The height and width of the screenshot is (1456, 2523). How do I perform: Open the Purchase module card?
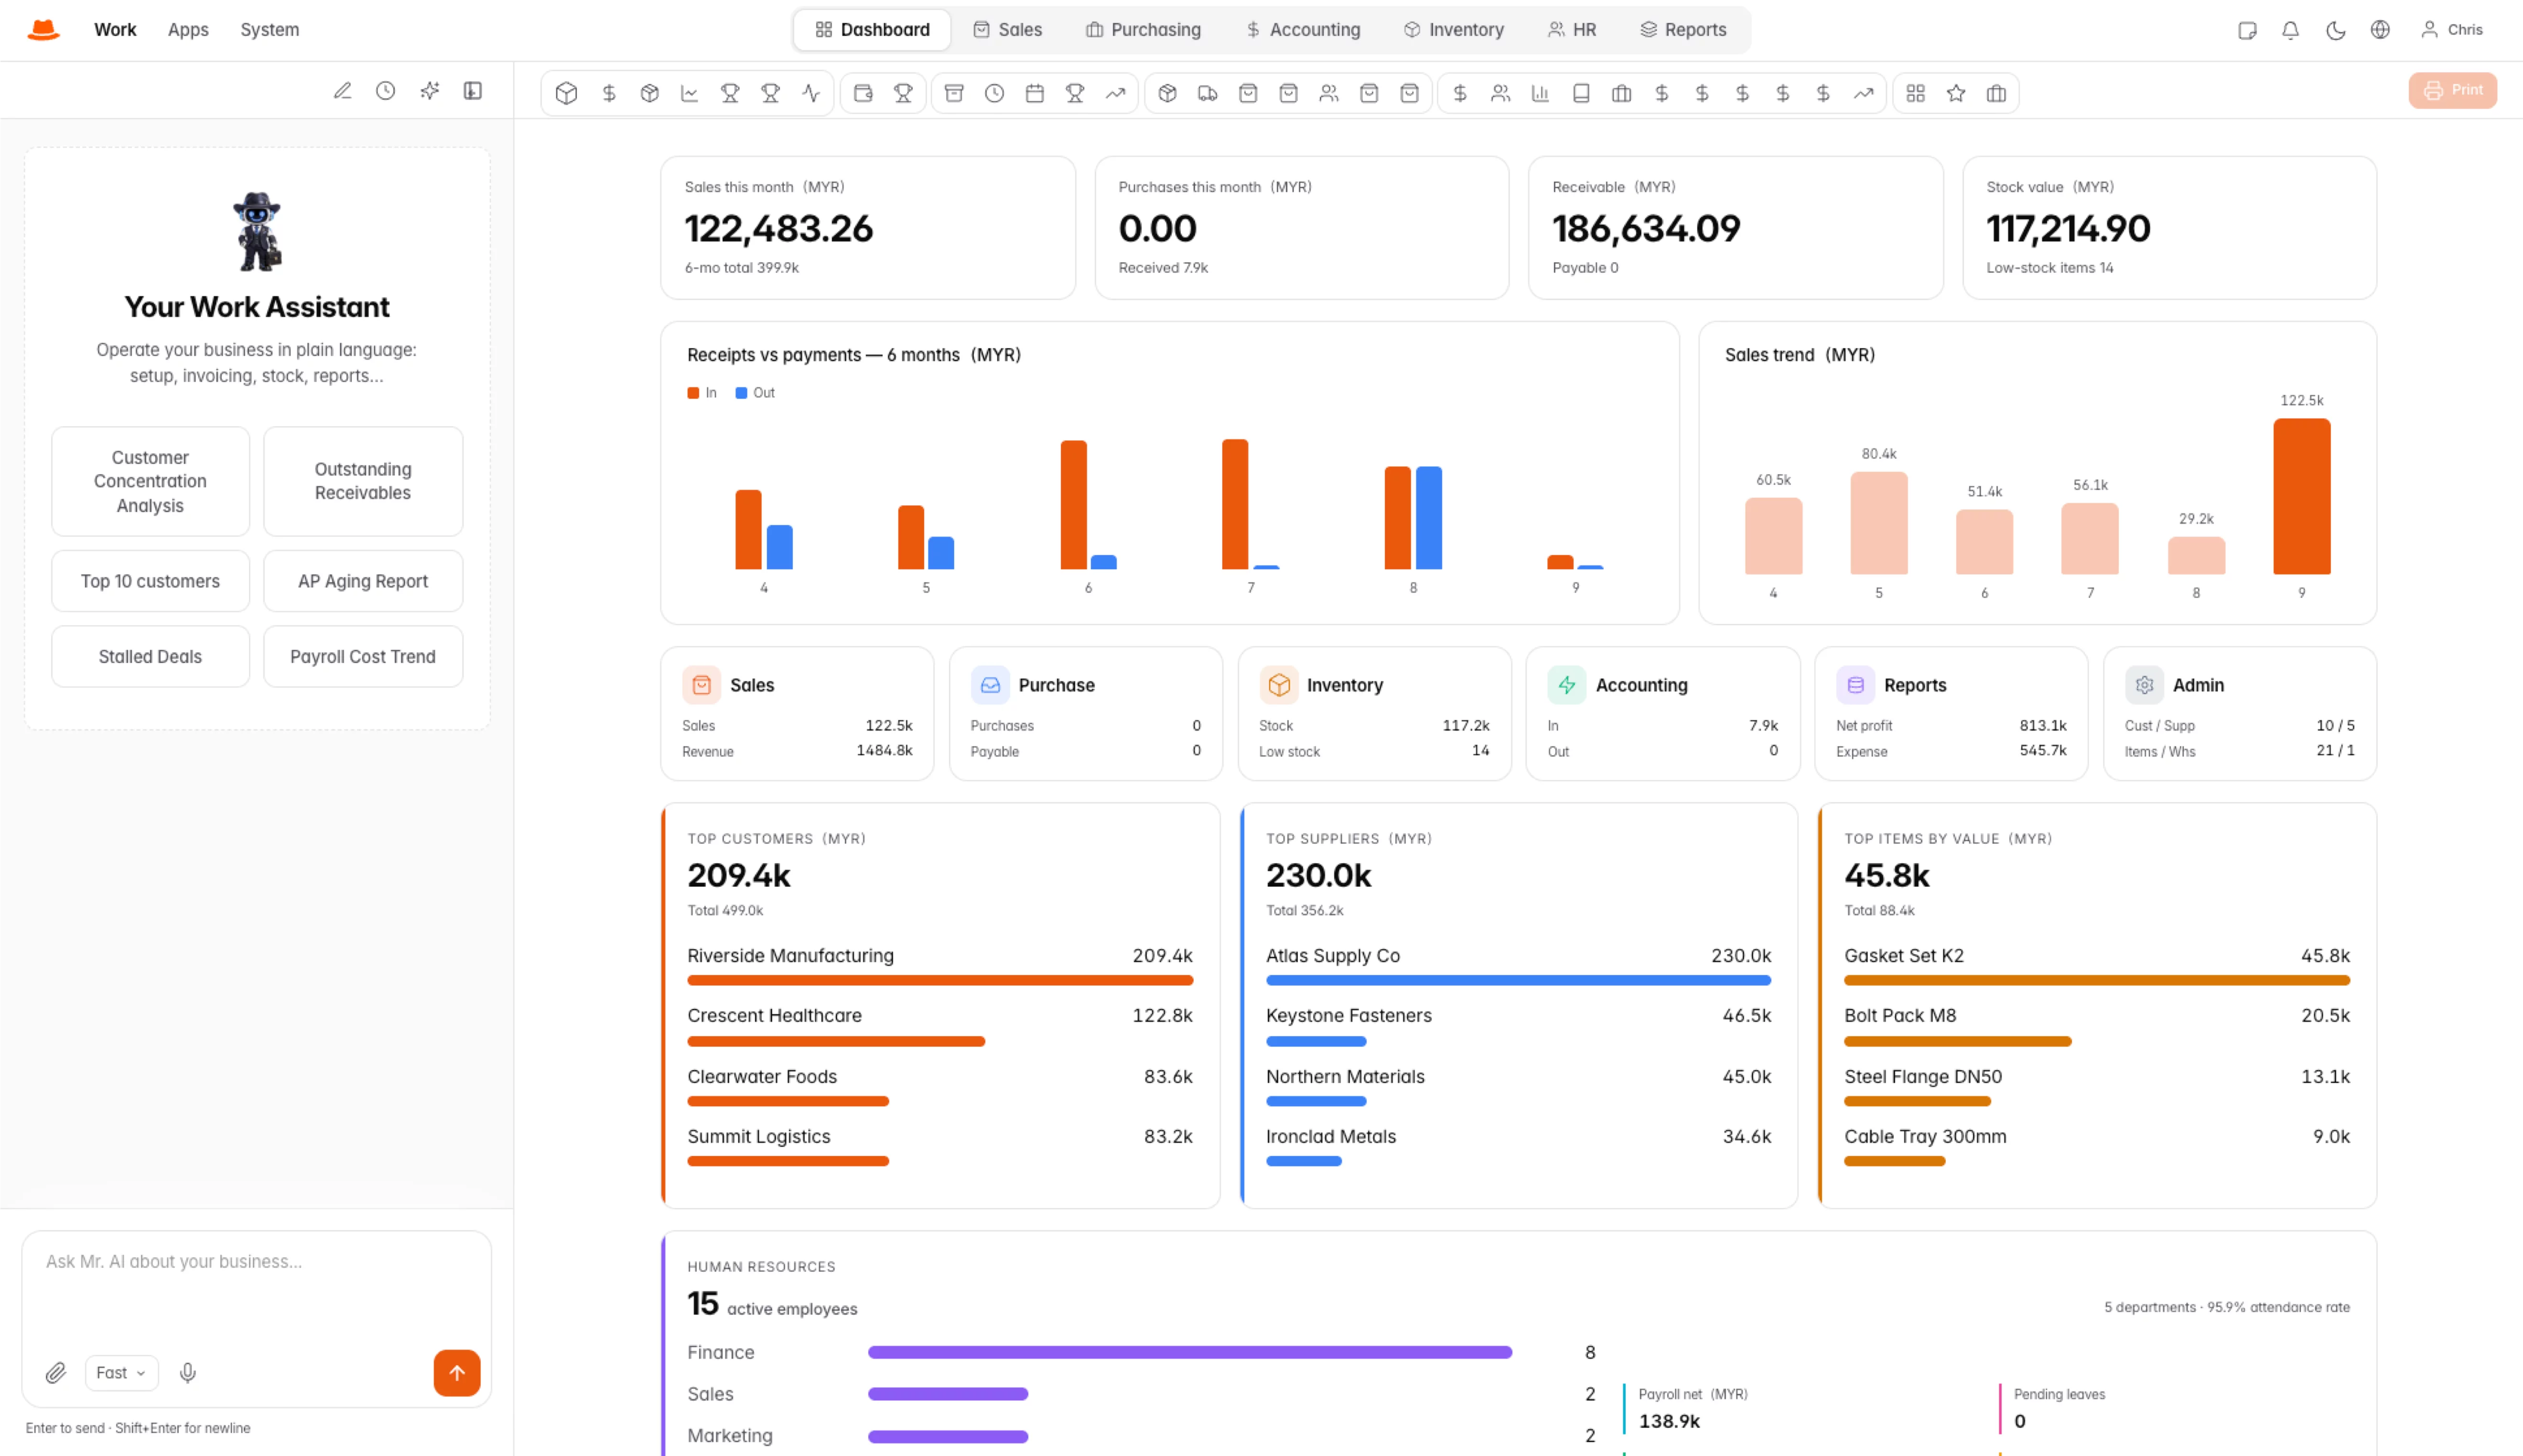coord(1085,713)
